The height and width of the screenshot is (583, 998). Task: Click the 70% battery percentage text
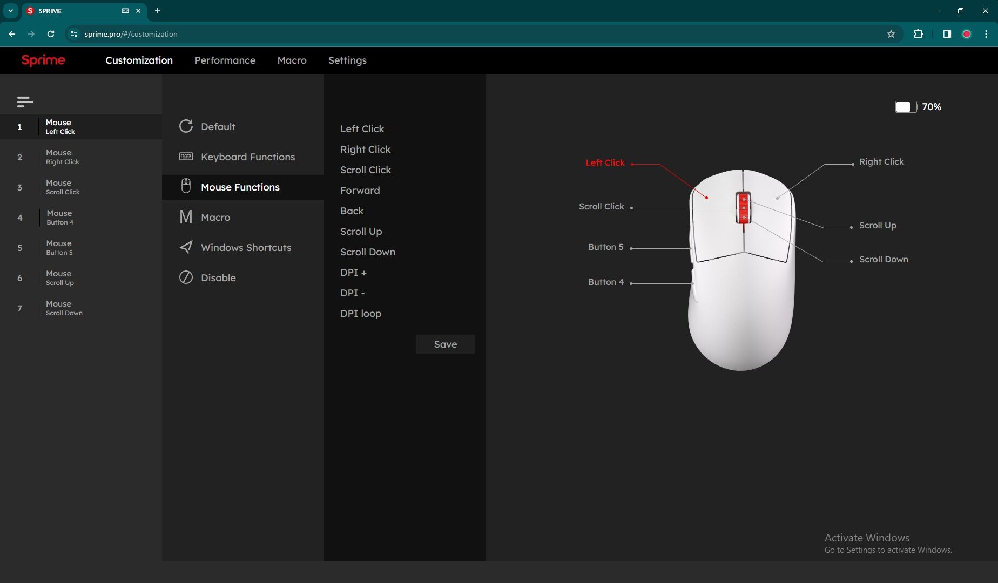point(932,107)
